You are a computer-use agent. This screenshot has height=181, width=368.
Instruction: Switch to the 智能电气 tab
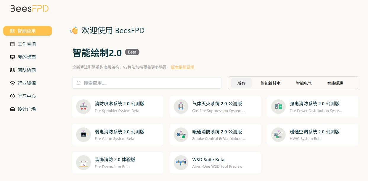[303, 83]
